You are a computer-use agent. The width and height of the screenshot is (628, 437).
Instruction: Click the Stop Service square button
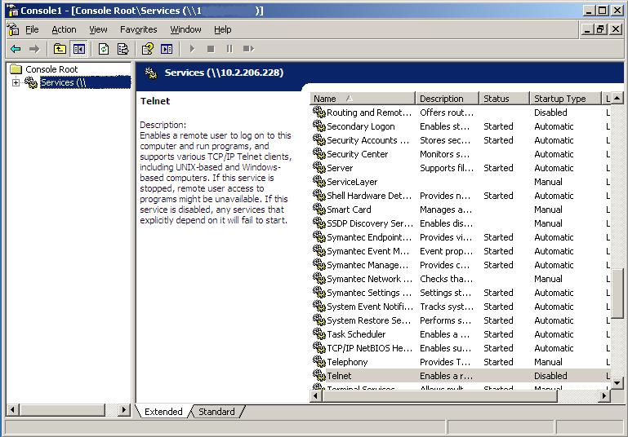click(x=211, y=49)
